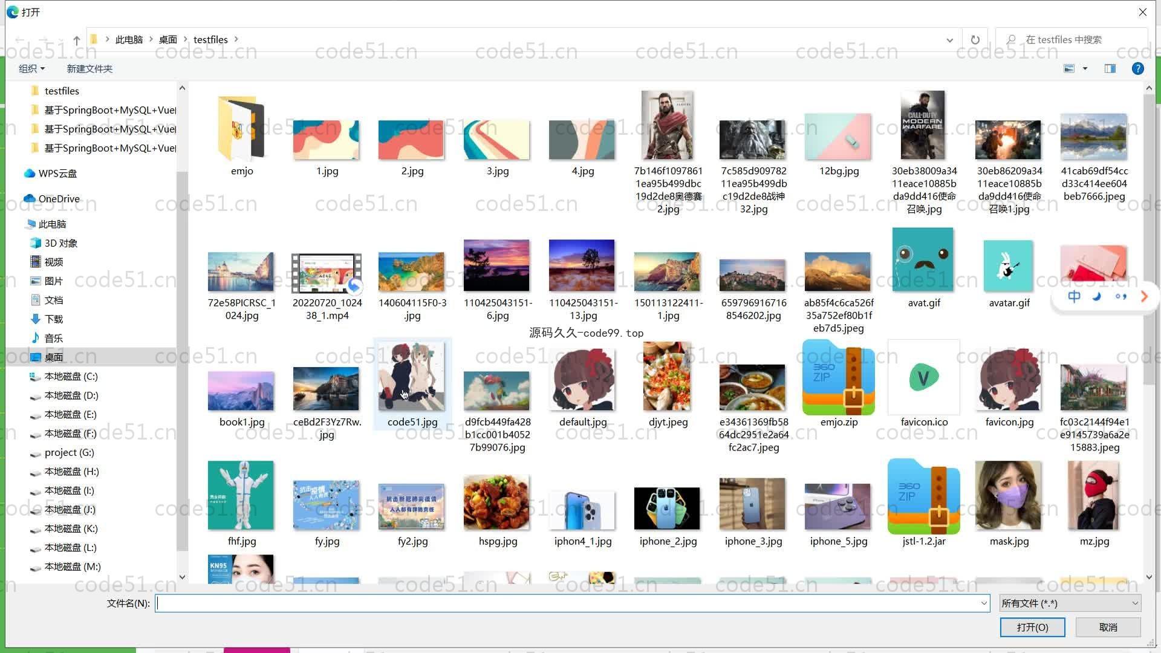Expand view options dropdown arrow

click(1085, 69)
